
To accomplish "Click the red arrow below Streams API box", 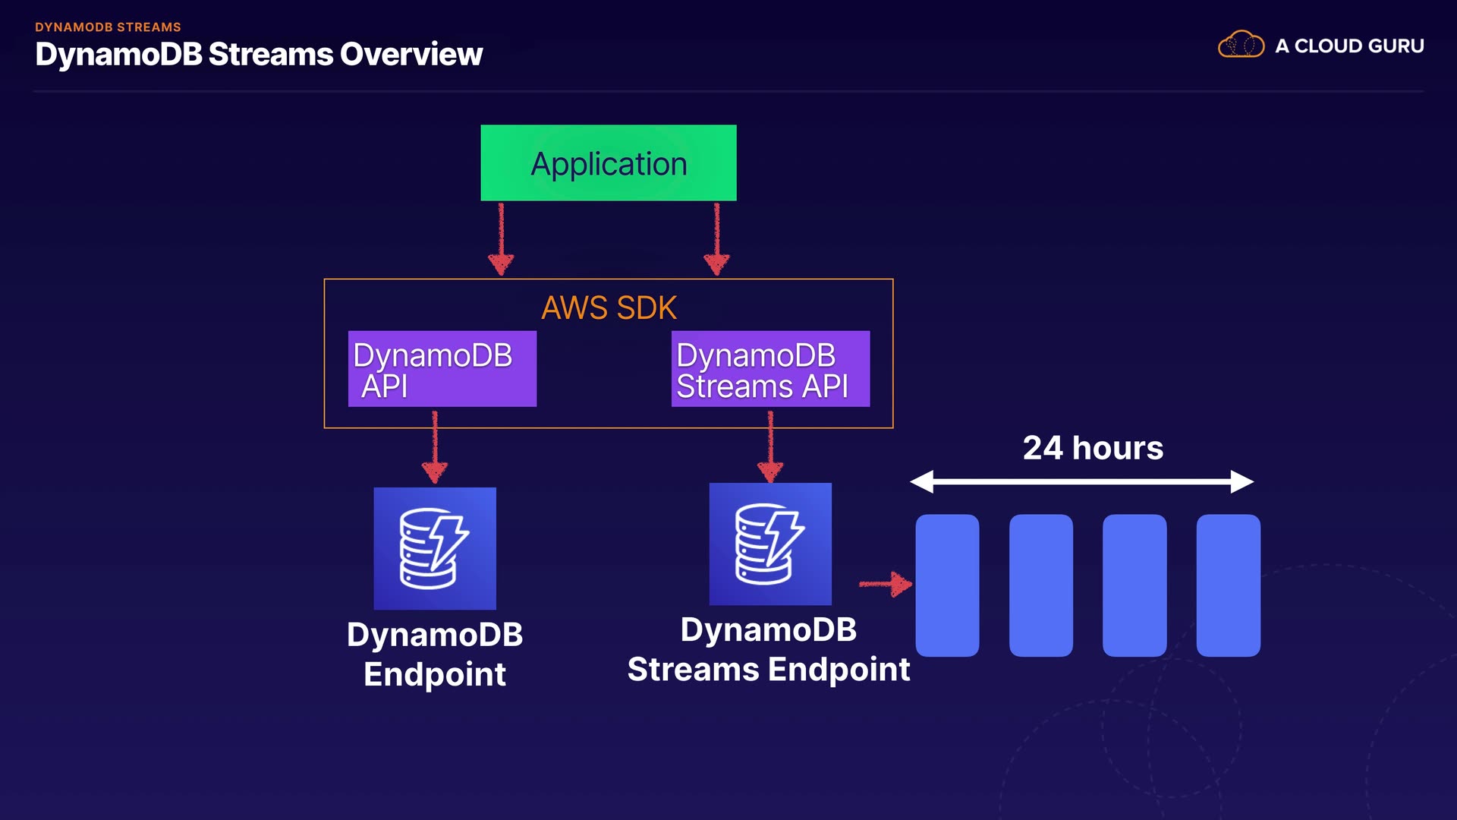I will pos(770,446).
